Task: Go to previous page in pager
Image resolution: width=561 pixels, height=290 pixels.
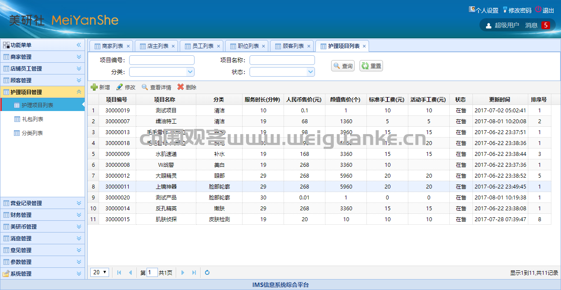Action: click(130, 273)
